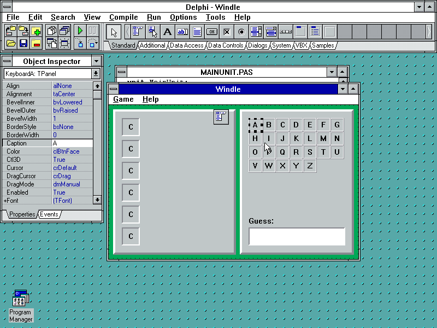
Task: Click the green Run arrow icon
Action: click(80, 31)
